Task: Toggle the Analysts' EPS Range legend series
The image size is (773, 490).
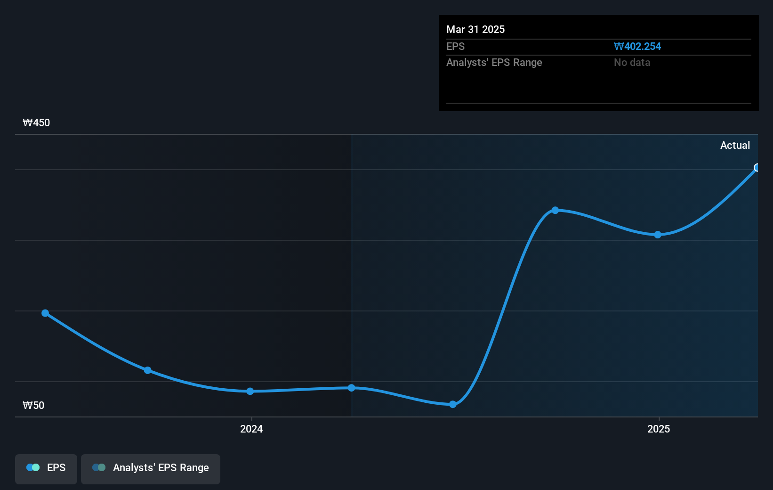Action: pyautogui.click(x=151, y=469)
